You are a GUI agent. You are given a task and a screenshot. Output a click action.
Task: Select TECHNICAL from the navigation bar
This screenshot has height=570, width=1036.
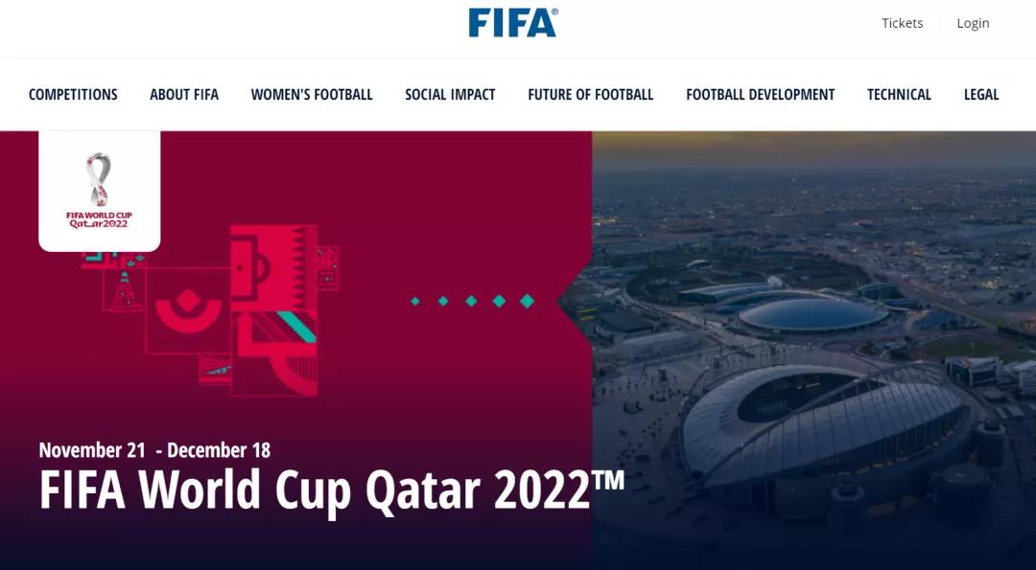tap(899, 94)
